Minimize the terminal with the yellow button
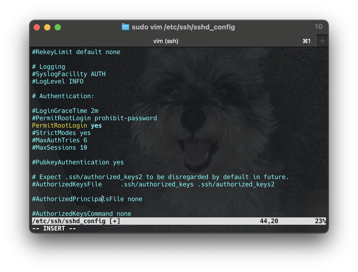The height and width of the screenshot is (272, 358). (x=47, y=27)
